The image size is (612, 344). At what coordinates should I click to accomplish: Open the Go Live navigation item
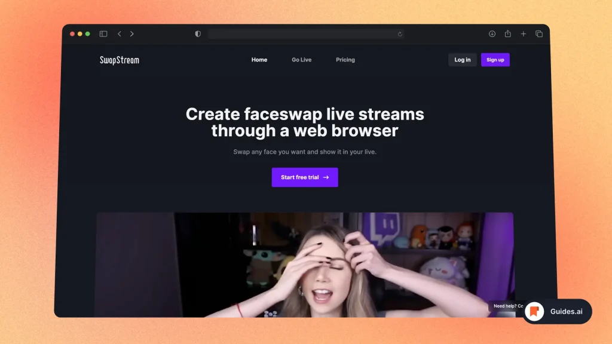click(301, 60)
